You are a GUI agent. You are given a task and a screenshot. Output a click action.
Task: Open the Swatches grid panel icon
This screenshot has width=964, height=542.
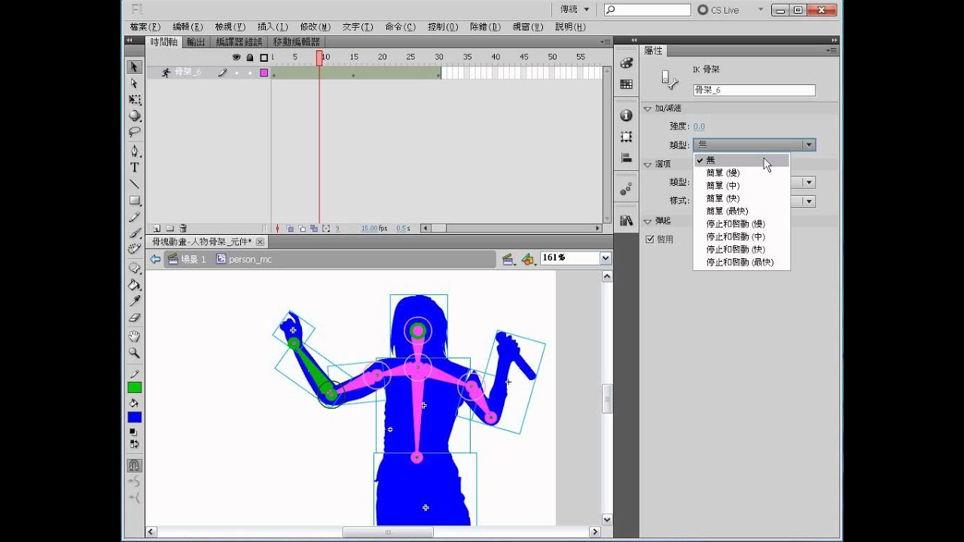626,84
